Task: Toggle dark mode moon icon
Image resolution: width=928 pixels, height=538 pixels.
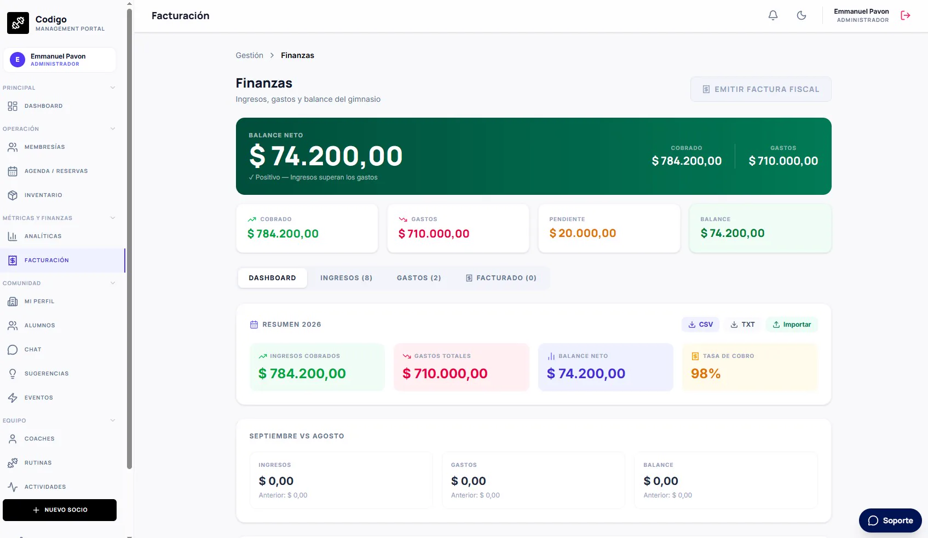Action: pos(802,15)
